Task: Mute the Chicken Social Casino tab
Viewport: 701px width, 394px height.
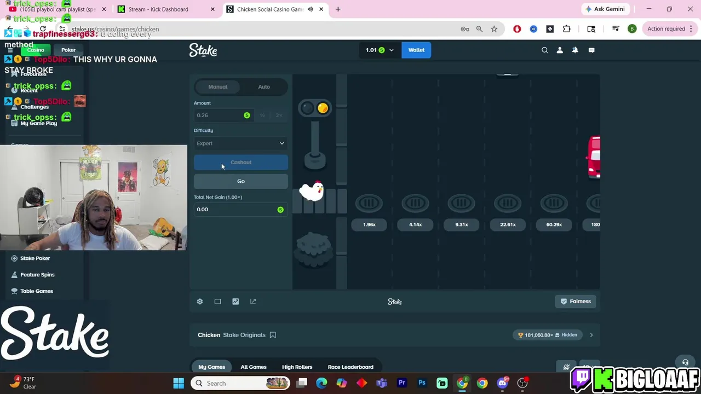Action: pyautogui.click(x=310, y=9)
